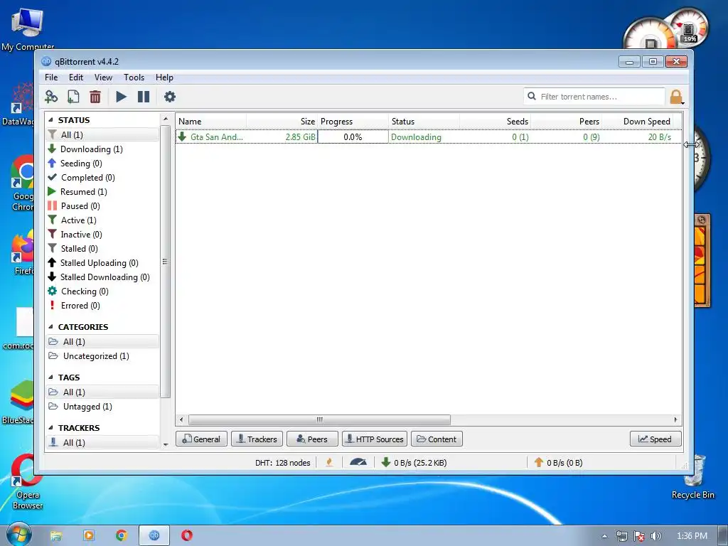Viewport: 728px width, 546px height.
Task: Select All (1) under TRACKERS
Action: [102, 443]
